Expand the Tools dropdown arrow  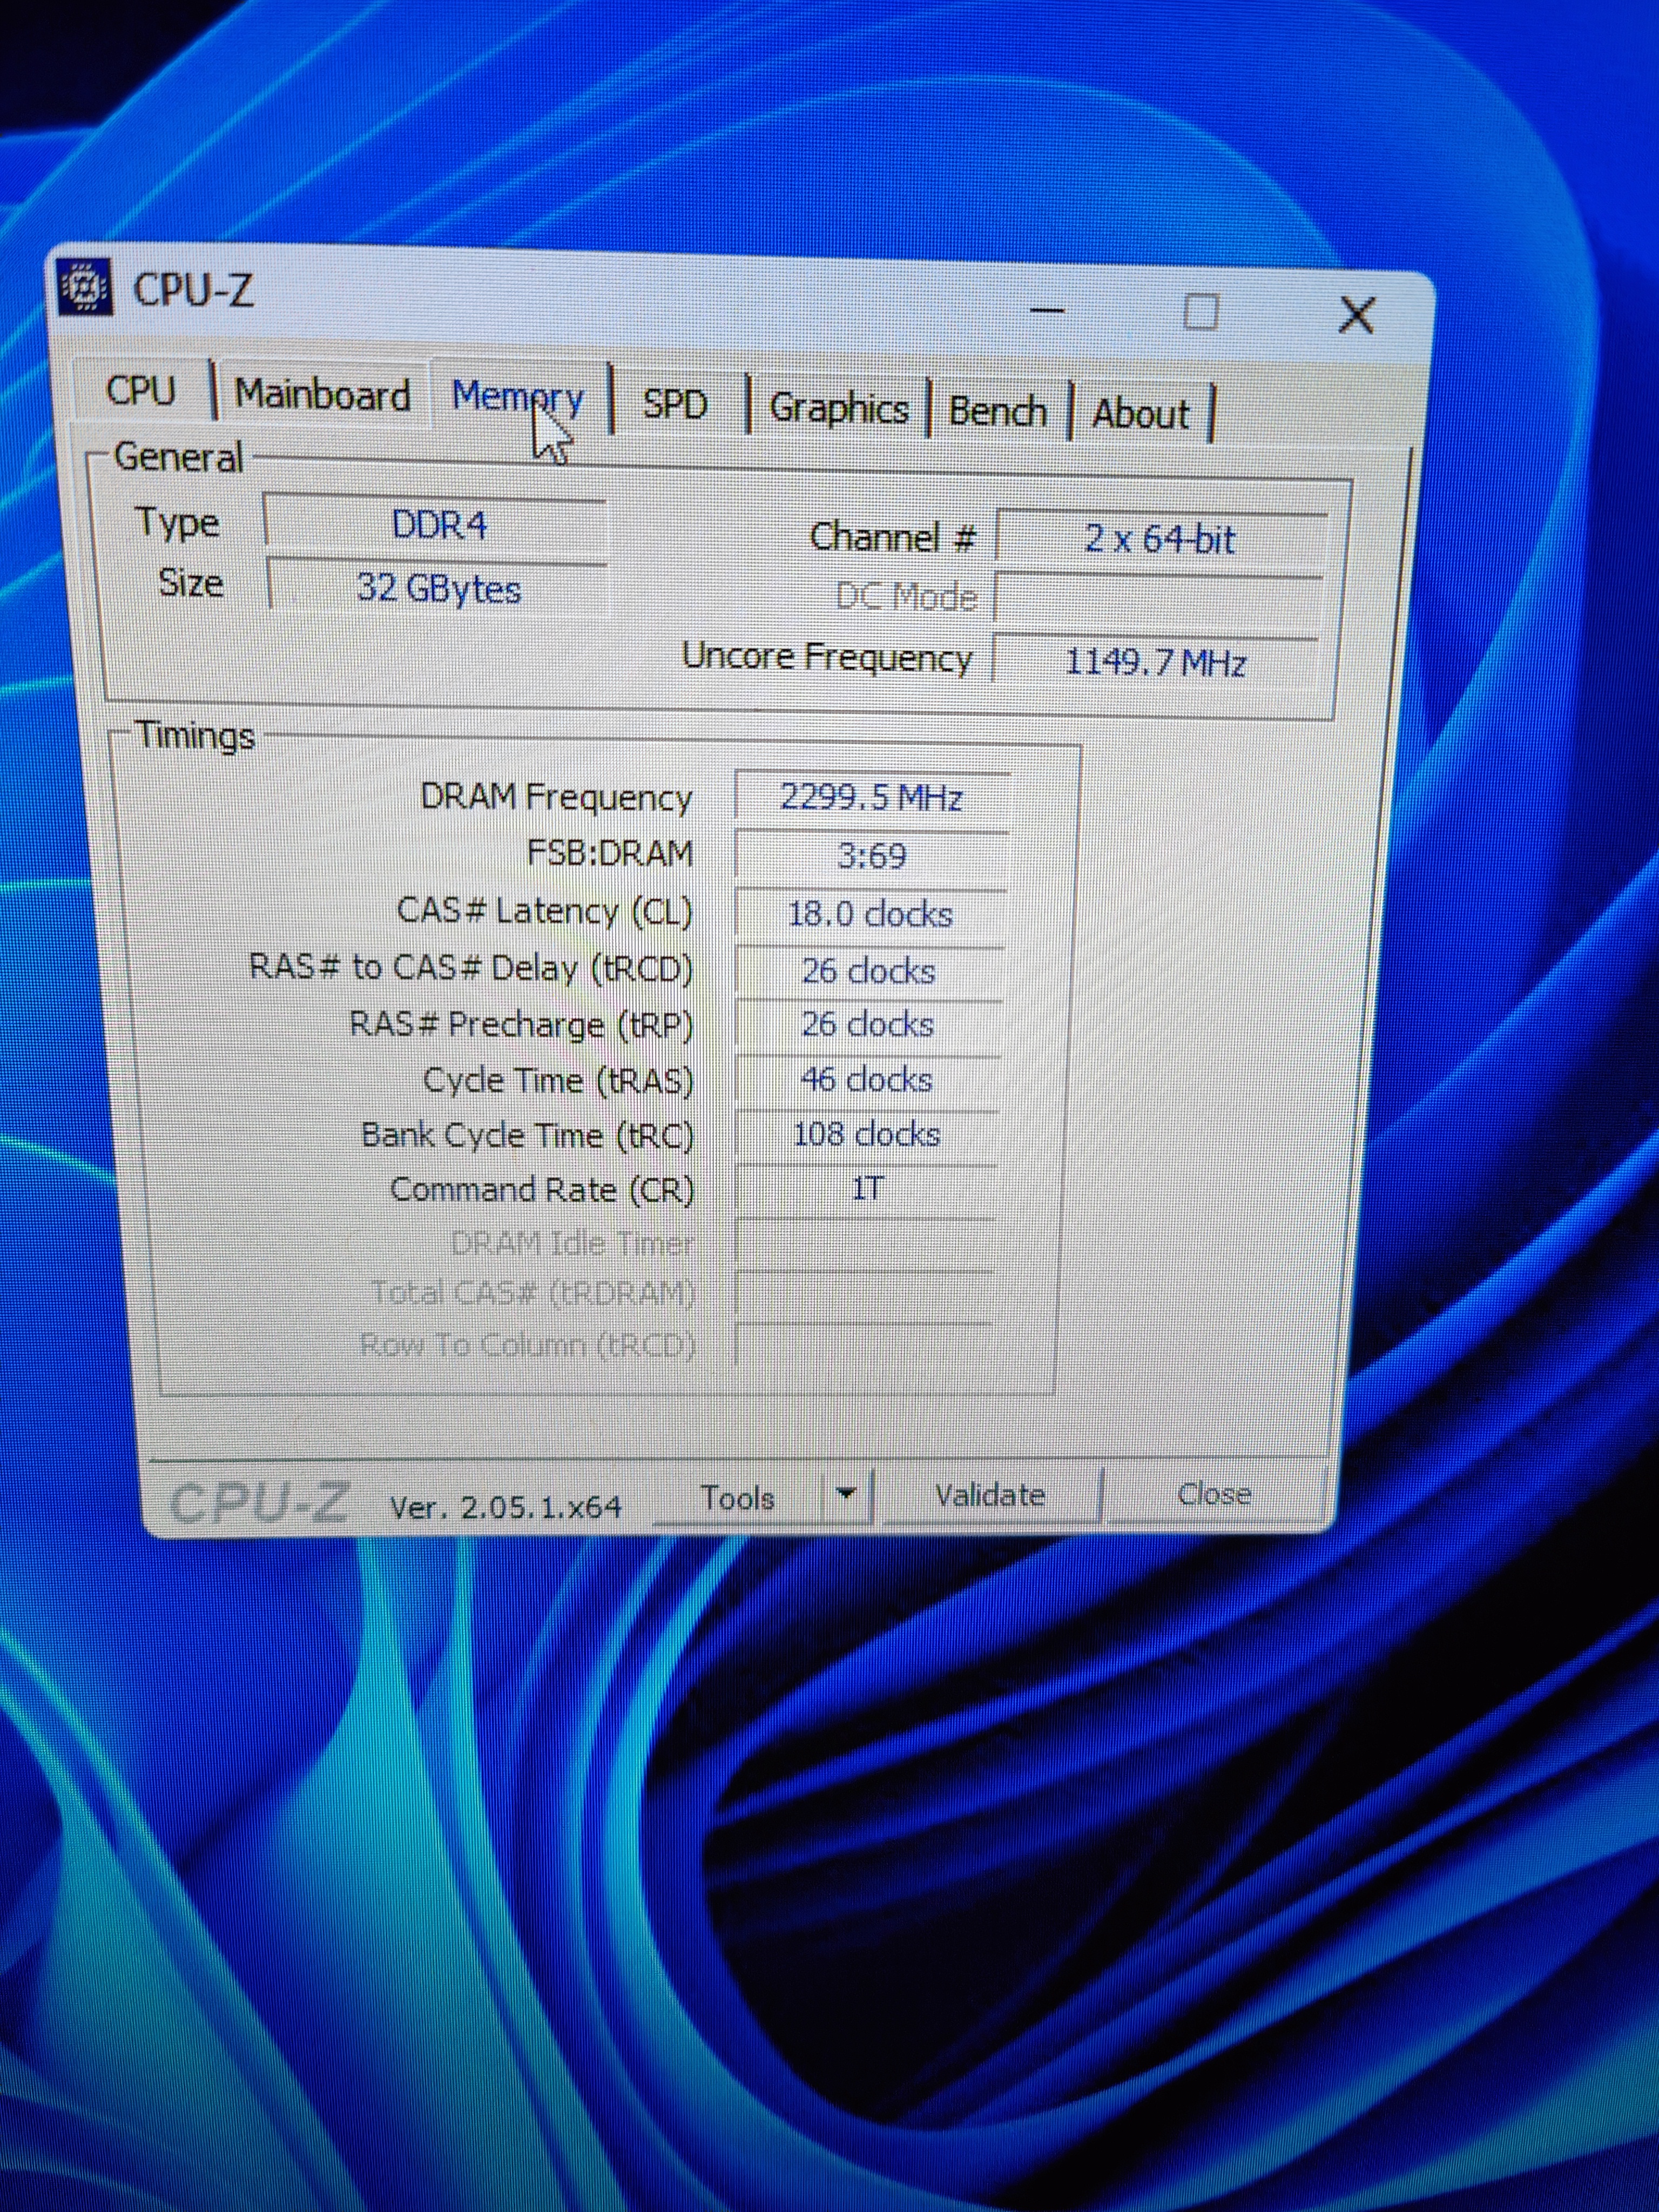pyautogui.click(x=846, y=1494)
